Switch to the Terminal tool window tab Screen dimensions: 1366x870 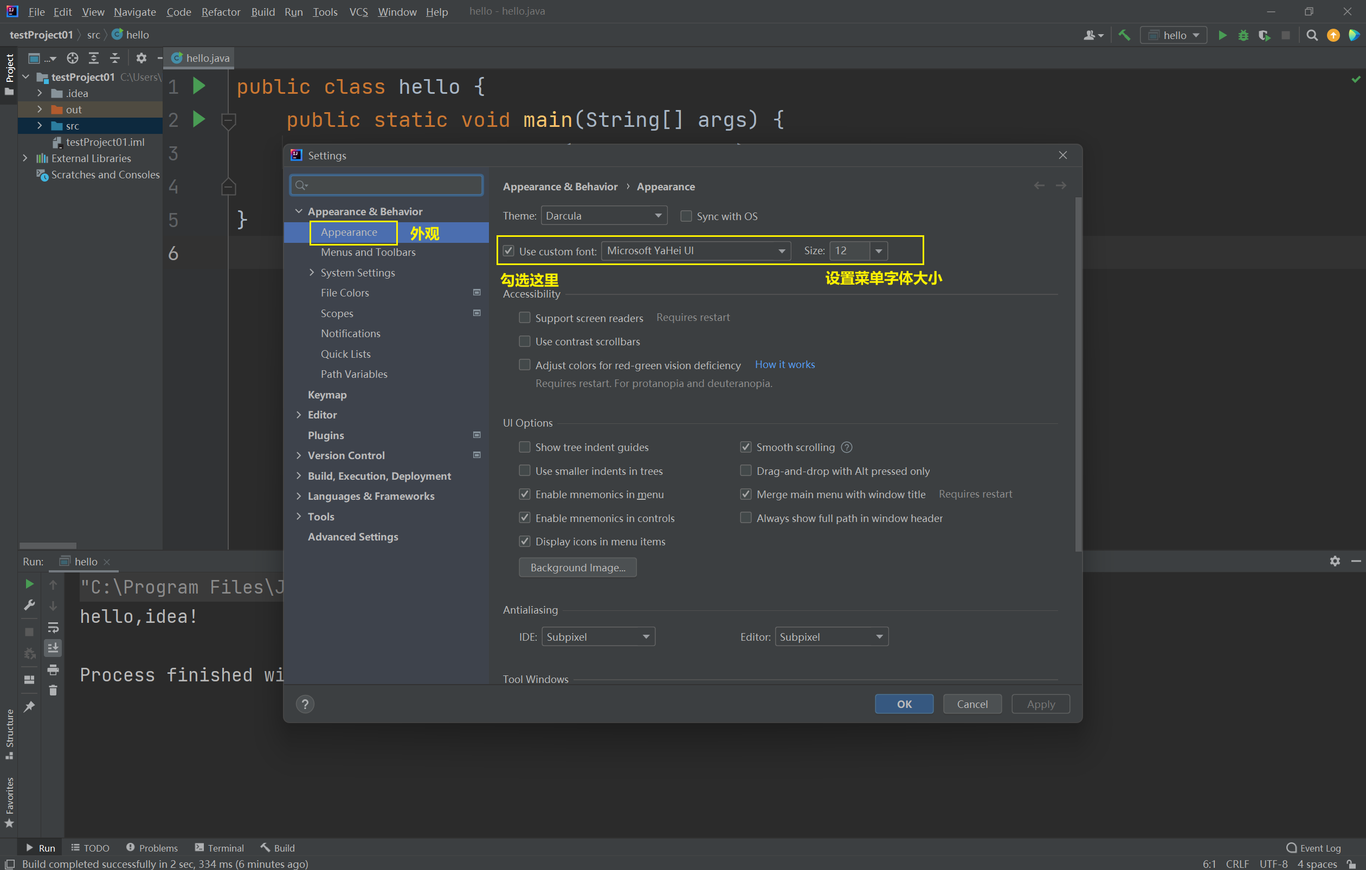point(219,847)
